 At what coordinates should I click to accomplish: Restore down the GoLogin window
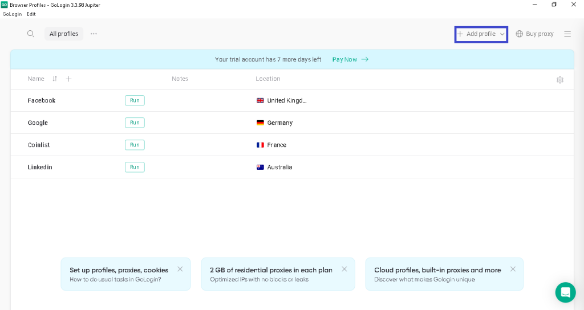click(554, 5)
